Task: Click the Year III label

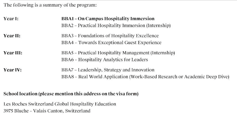Action: click(13, 53)
